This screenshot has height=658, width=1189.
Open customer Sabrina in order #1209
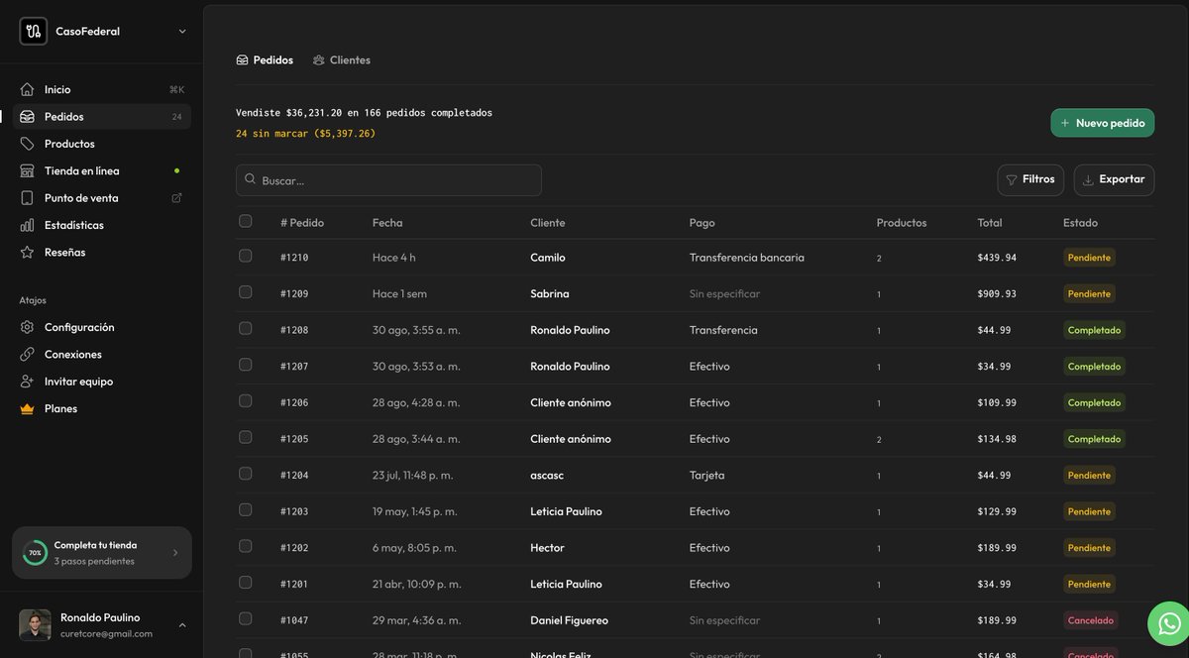coord(550,293)
